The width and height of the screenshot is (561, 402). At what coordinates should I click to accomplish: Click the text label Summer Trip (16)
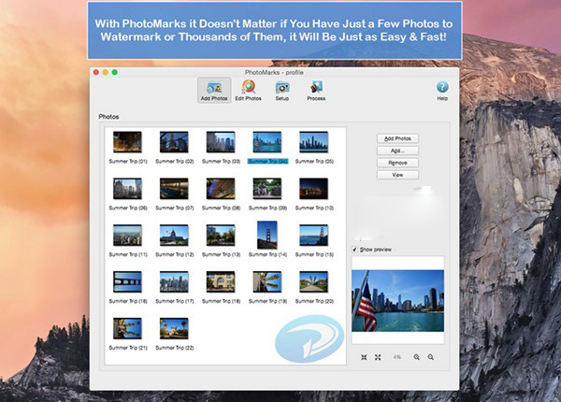[x=128, y=301]
